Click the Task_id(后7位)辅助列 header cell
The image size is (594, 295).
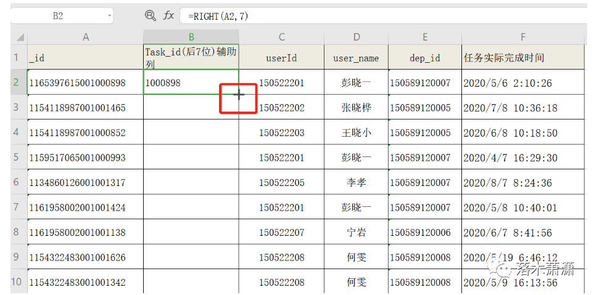pyautogui.click(x=191, y=57)
